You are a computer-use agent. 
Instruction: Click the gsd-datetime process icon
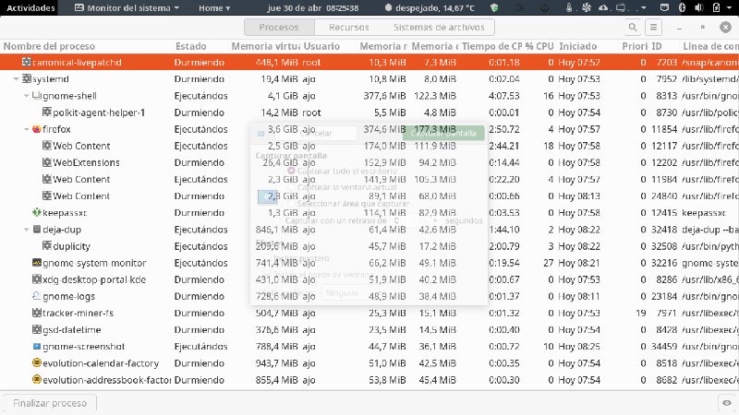coord(37,329)
